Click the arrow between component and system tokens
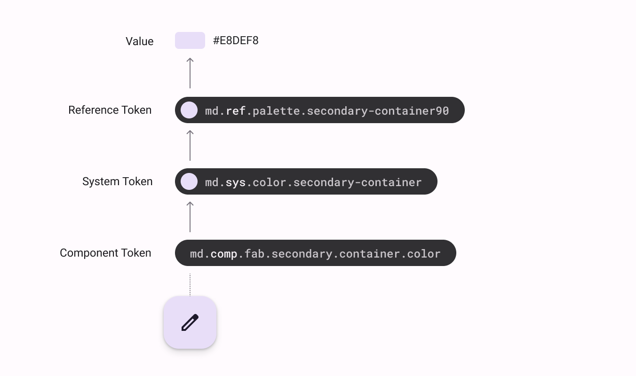The width and height of the screenshot is (636, 376). (190, 217)
